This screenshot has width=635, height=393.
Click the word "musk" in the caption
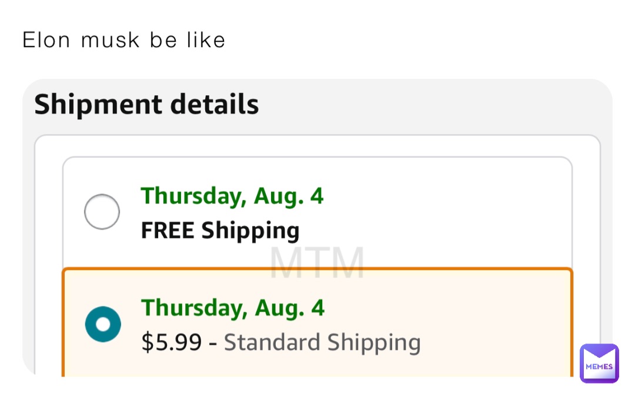coord(111,40)
